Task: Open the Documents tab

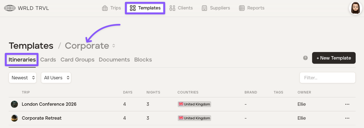Action: 114,60
